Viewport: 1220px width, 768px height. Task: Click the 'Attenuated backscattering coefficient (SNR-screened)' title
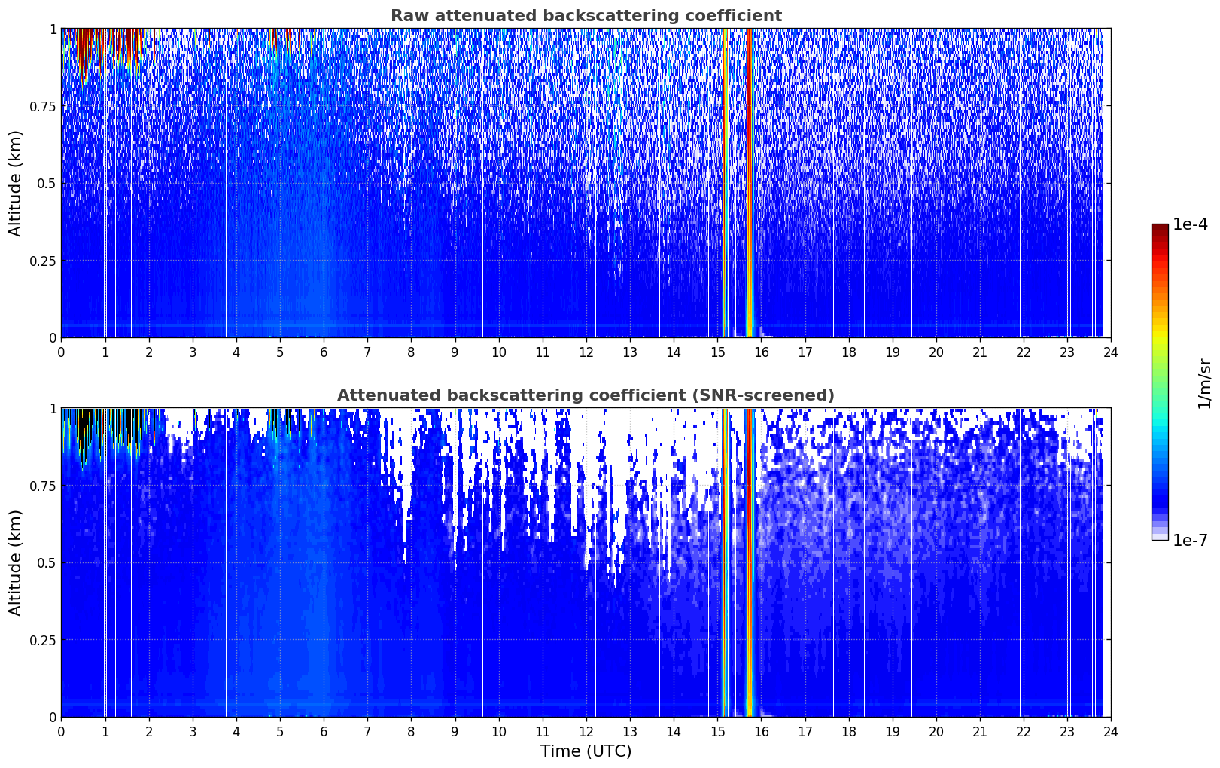coord(586,395)
